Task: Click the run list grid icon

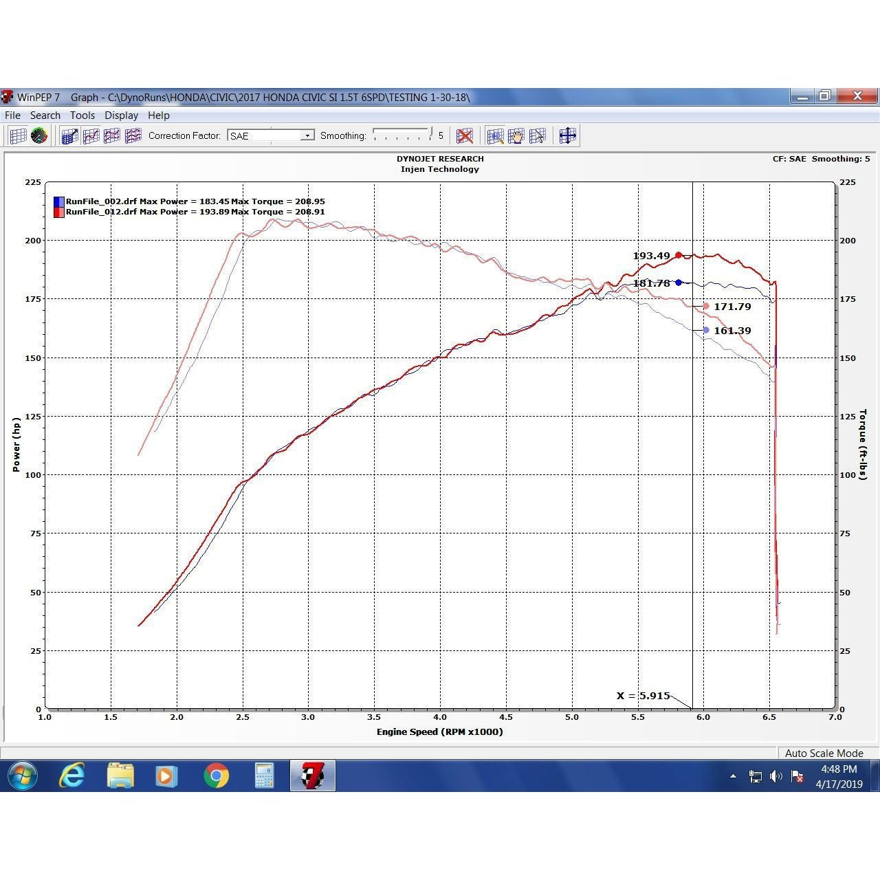Action: pos(18,136)
